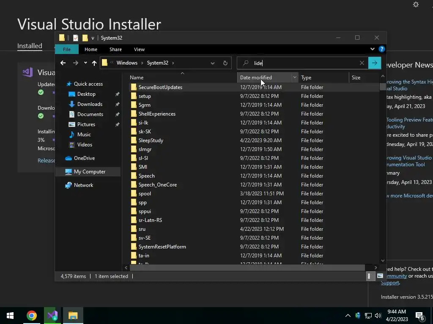Open volume control in system tray
Screen dimensions: 433x324
(x=378, y=316)
